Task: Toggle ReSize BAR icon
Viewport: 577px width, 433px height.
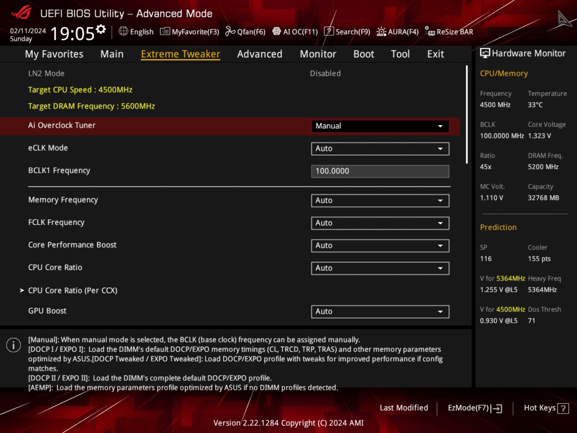Action: pos(429,31)
